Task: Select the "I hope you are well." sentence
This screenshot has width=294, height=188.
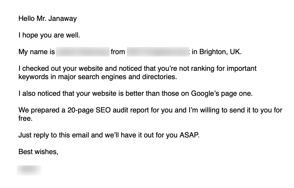Action: click(49, 35)
